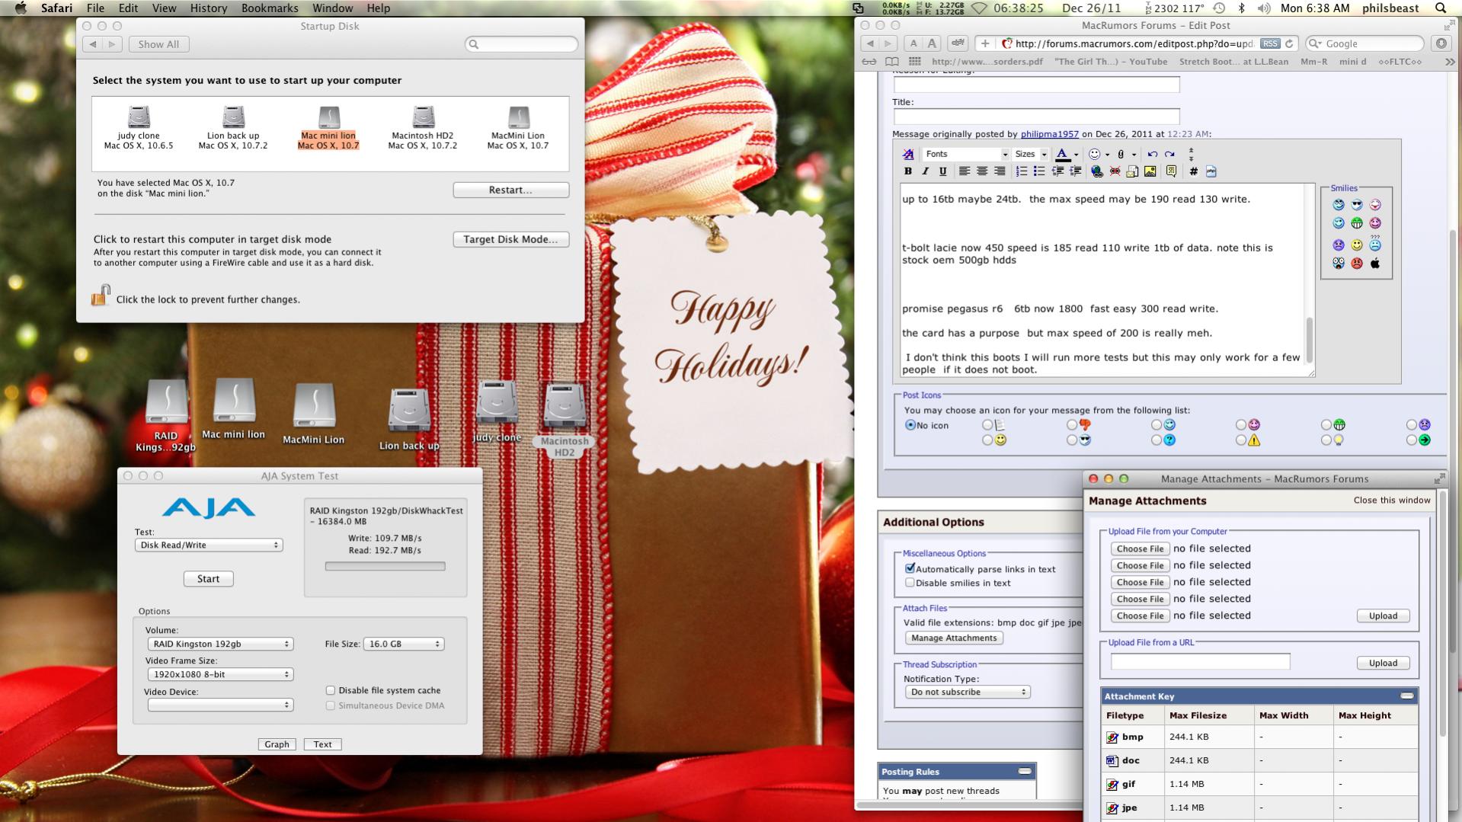This screenshot has height=822, width=1462.
Task: Open philipma1957 profile link
Action: tap(1049, 134)
